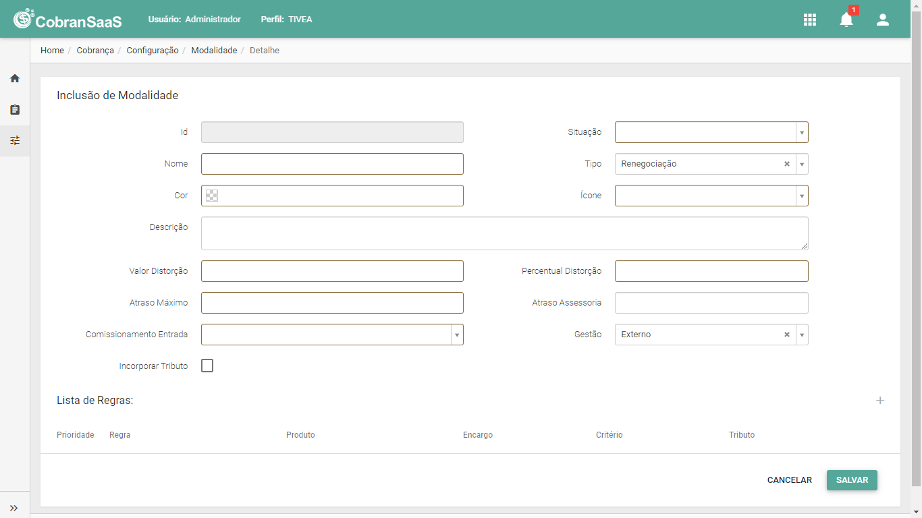The image size is (922, 518).
Task: Clear the Gestão Externo selection
Action: tap(787, 335)
